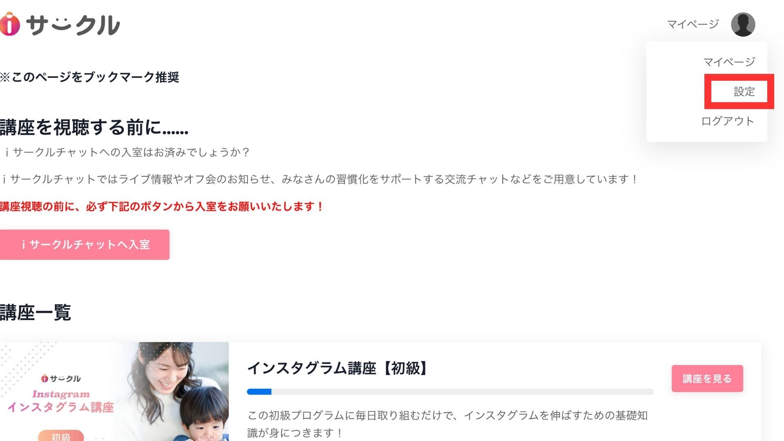Click the ブックマーク推奨 notice line

[x=89, y=77]
